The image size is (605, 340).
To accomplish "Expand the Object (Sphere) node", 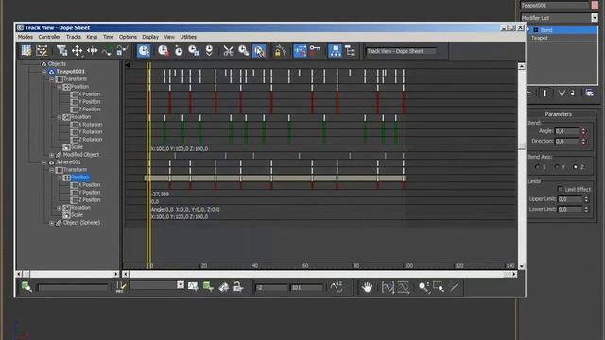I will pos(52,223).
